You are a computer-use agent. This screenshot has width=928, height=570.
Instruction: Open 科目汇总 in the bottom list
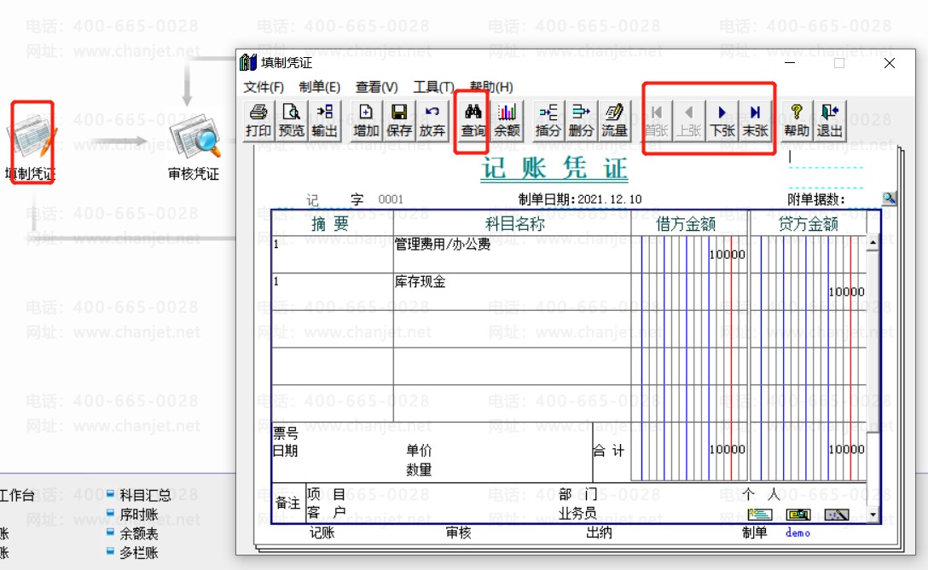(x=145, y=495)
